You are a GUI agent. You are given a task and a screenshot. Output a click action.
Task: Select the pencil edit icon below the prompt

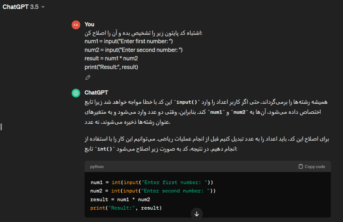click(88, 77)
